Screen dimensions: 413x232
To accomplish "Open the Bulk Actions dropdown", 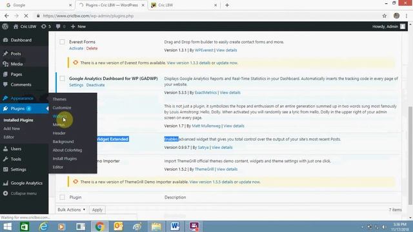I will click(72, 209).
